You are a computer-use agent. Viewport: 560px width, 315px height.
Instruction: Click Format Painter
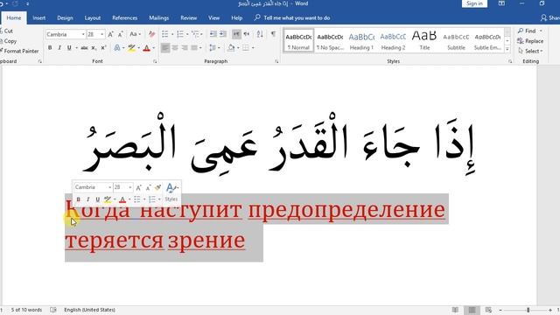[19, 51]
